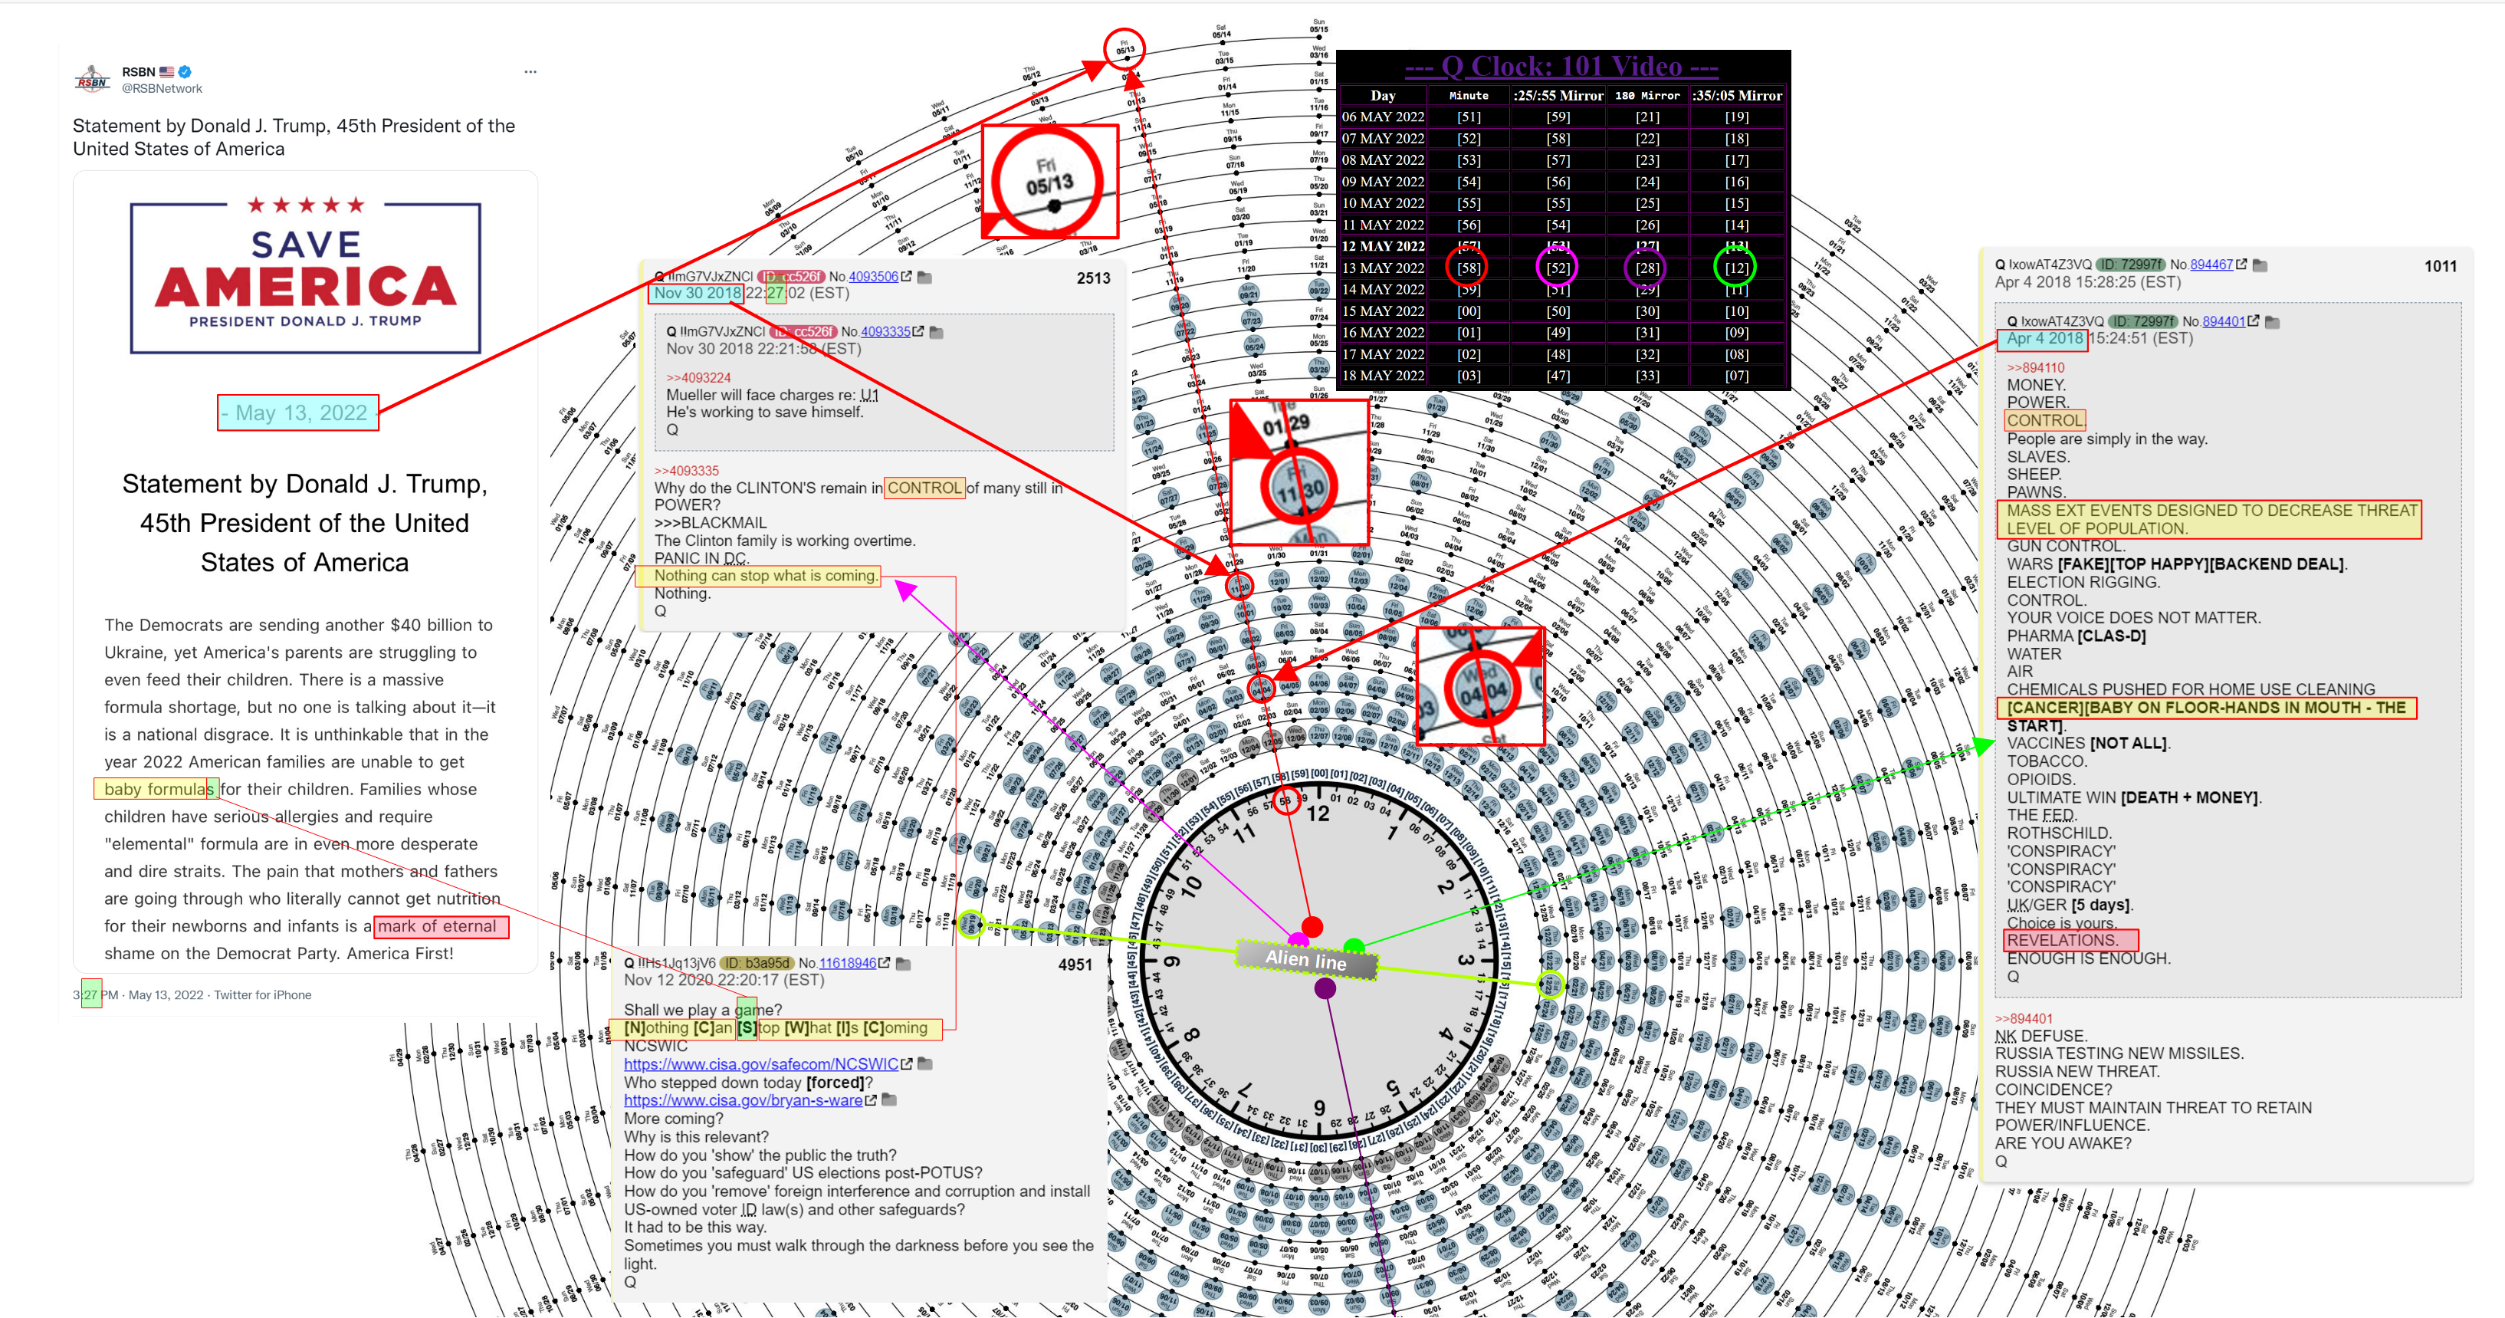Viewport: 2505px width, 1318px height.
Task: Open the cisa.gov/safecom/NCSWIC link
Action: [761, 1064]
